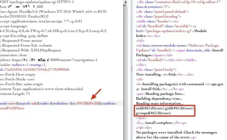Click the Host header line

coord(22,7)
